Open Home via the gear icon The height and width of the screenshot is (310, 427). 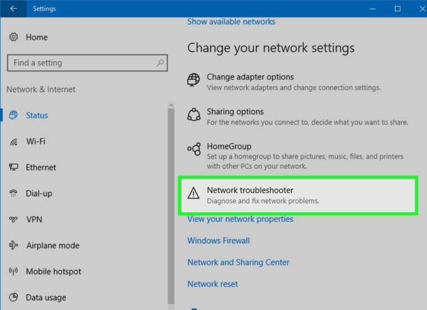point(14,37)
